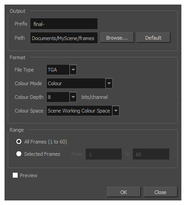Click the Scene Working Colour Space value
Screen dimensions: 186x205
[x=79, y=111]
